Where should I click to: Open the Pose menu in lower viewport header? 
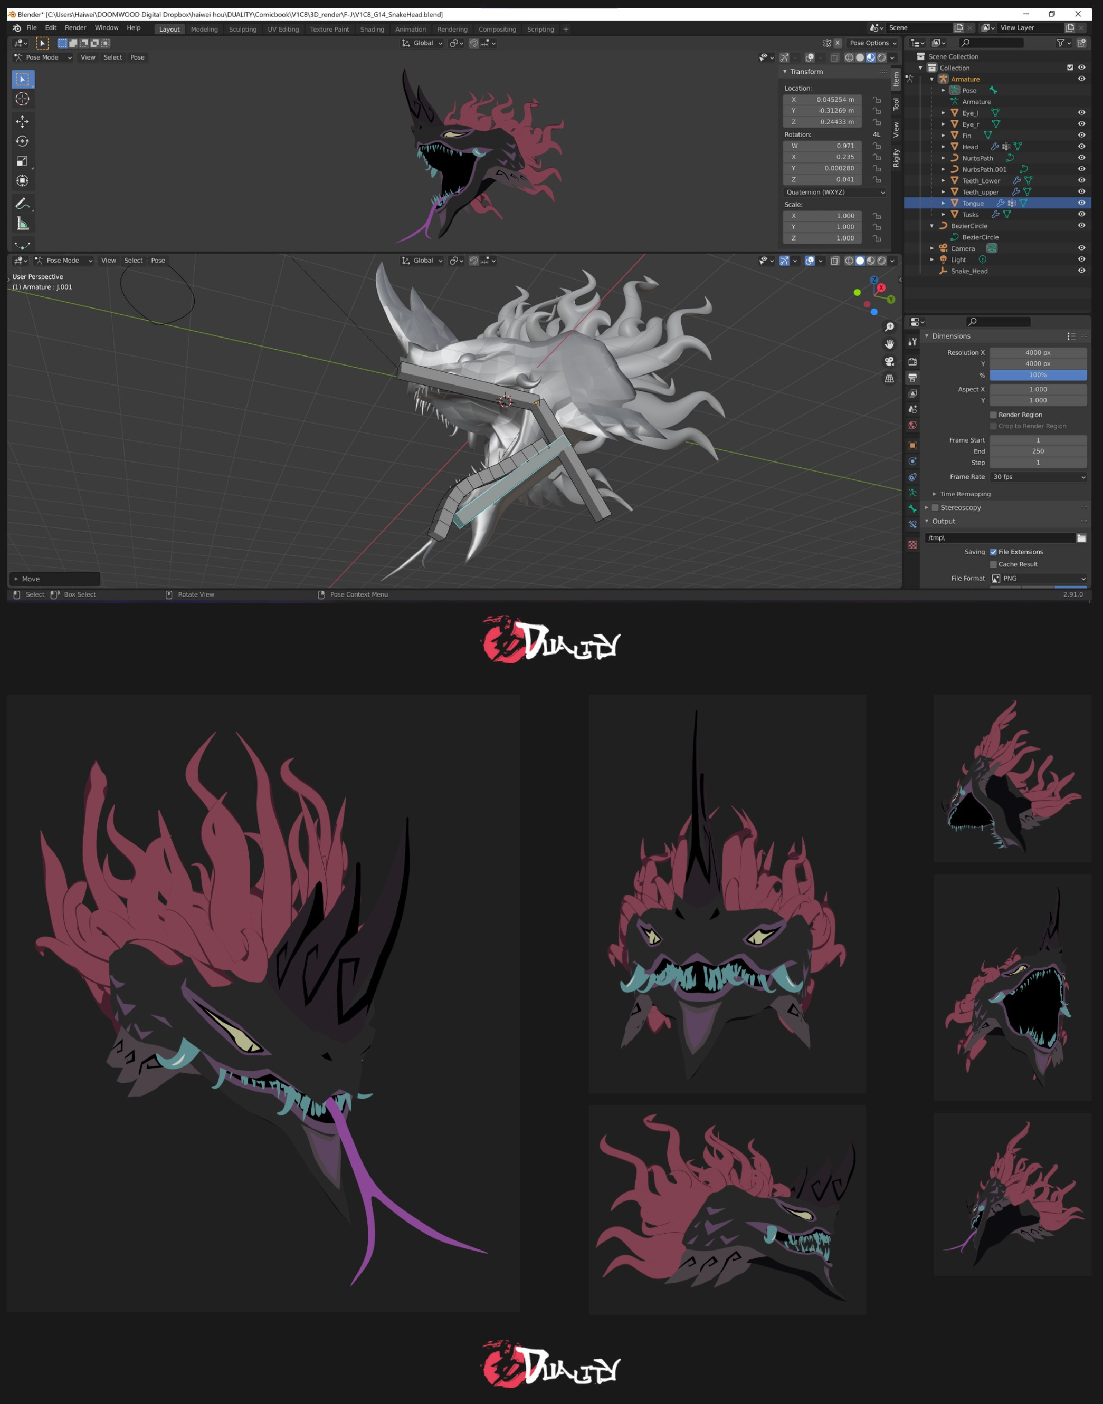(x=158, y=261)
